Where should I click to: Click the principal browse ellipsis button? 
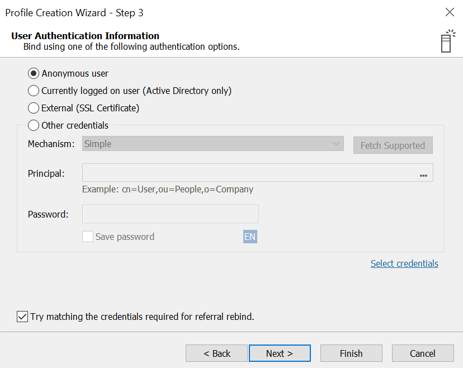pyautogui.click(x=423, y=174)
